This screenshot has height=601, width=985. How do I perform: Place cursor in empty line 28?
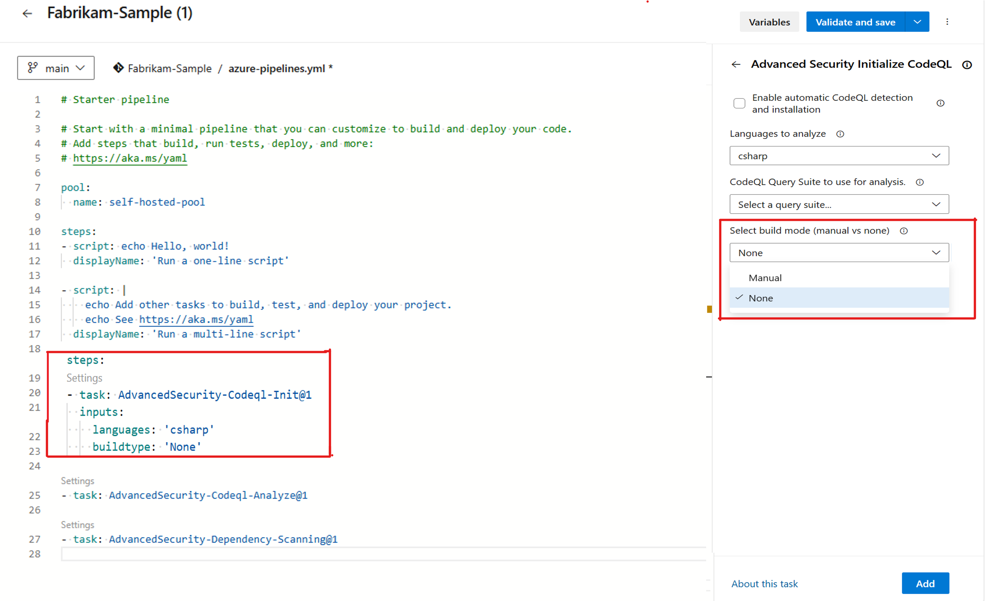[x=383, y=554]
